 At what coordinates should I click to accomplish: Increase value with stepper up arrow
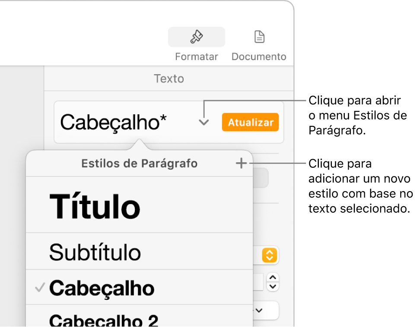coord(273,277)
